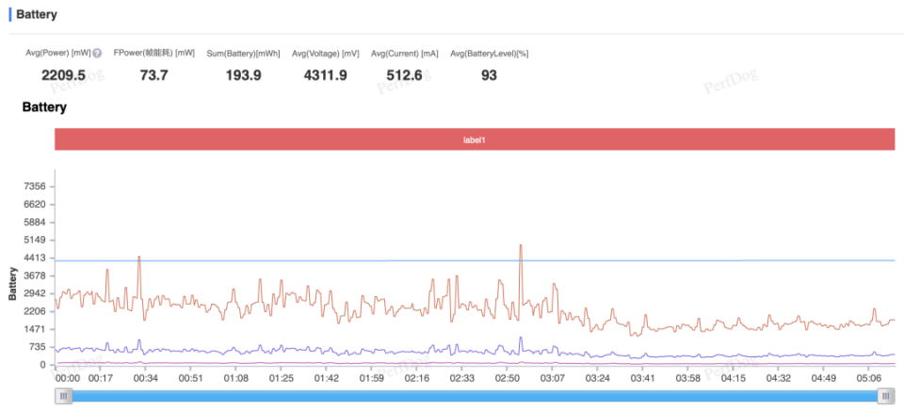Click the 02:50 time axis label
The width and height of the screenshot is (904, 410).
pyautogui.click(x=507, y=378)
